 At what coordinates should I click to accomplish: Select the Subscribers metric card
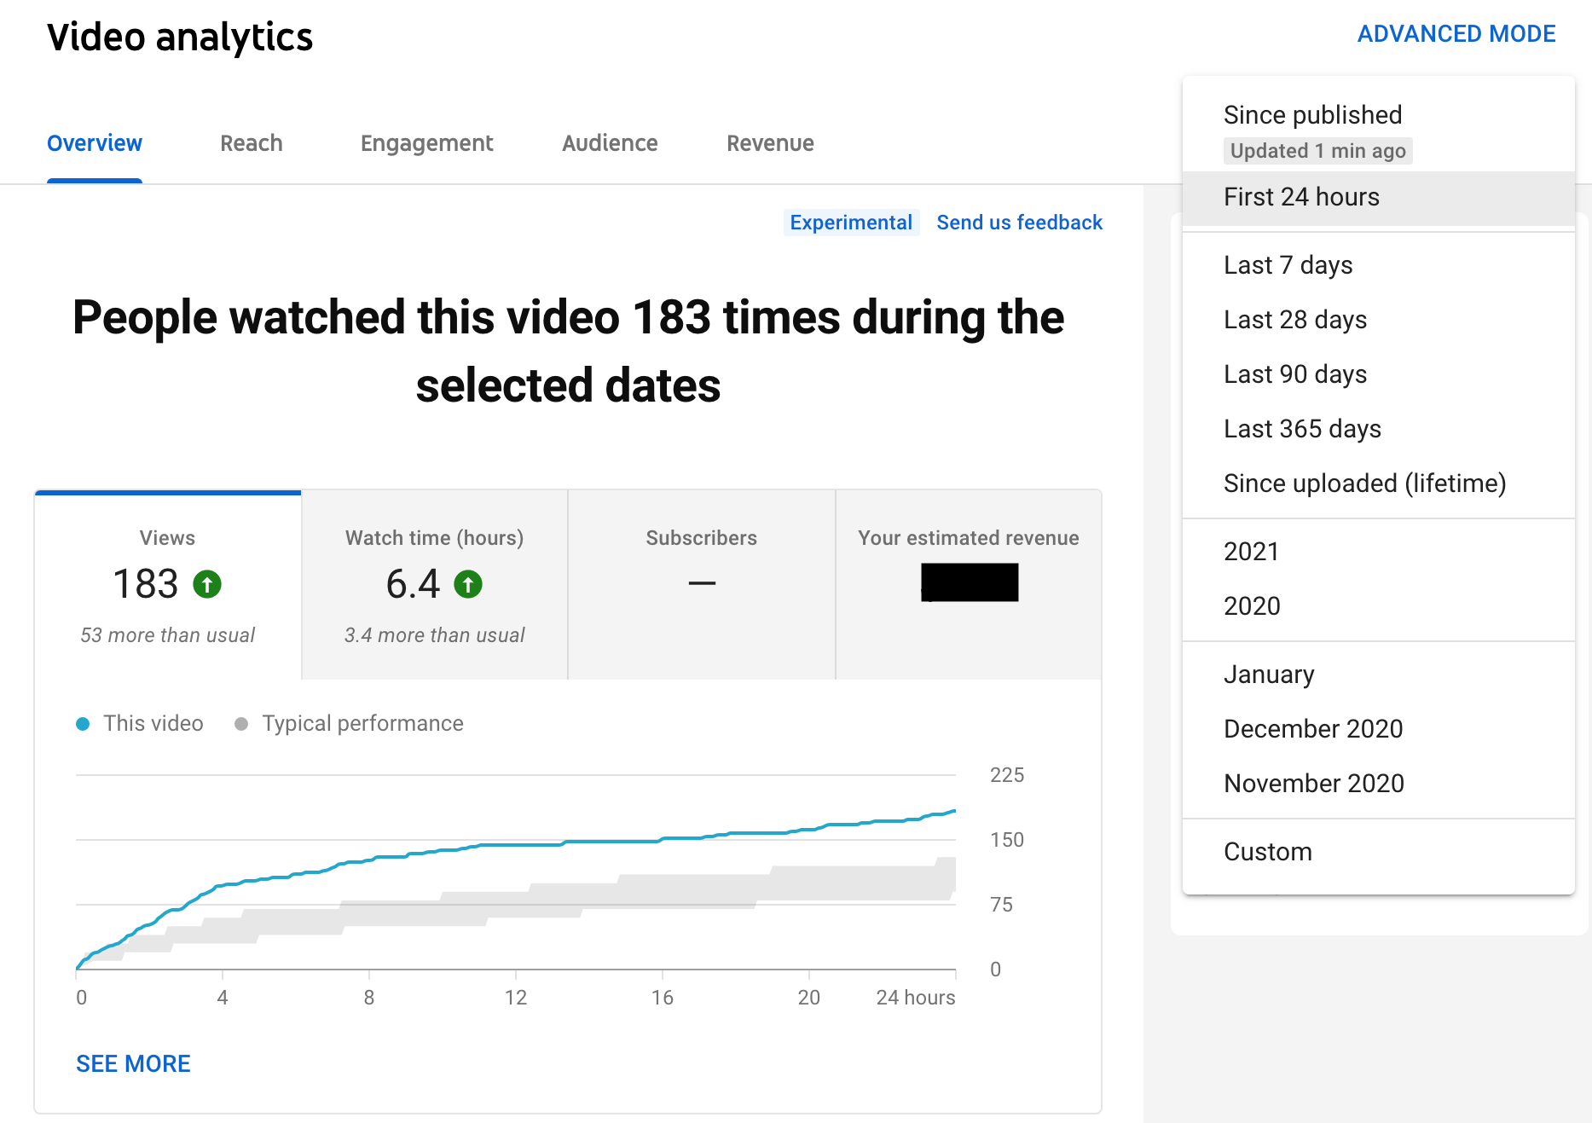click(701, 585)
